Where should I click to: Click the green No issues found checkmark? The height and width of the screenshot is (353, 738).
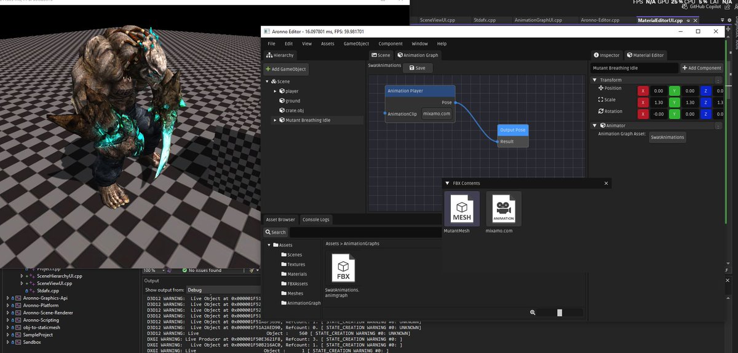(x=184, y=270)
